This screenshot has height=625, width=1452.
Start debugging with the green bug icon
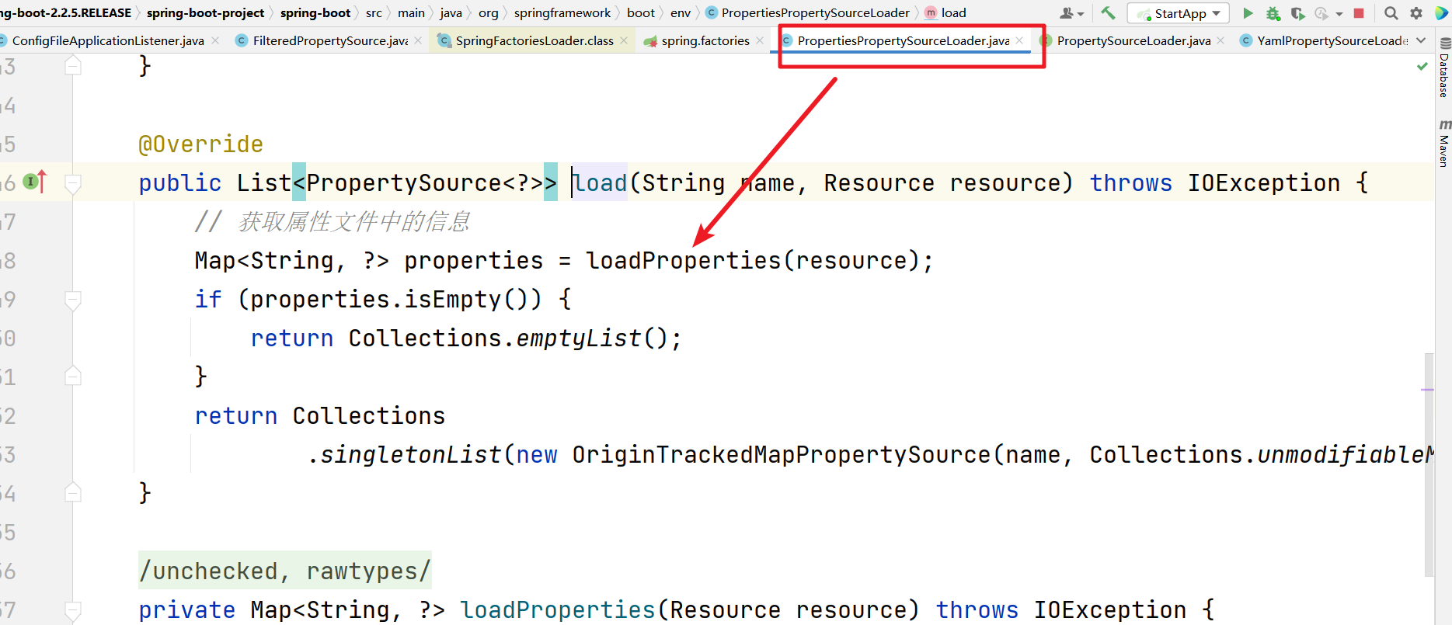(1273, 13)
